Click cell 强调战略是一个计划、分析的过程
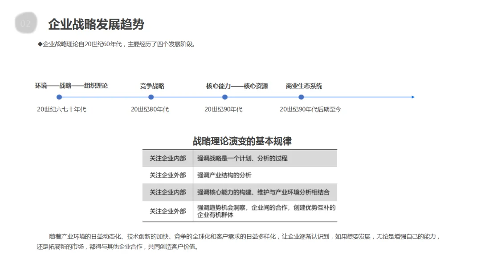This screenshot has width=481, height=270. pyautogui.click(x=265, y=159)
